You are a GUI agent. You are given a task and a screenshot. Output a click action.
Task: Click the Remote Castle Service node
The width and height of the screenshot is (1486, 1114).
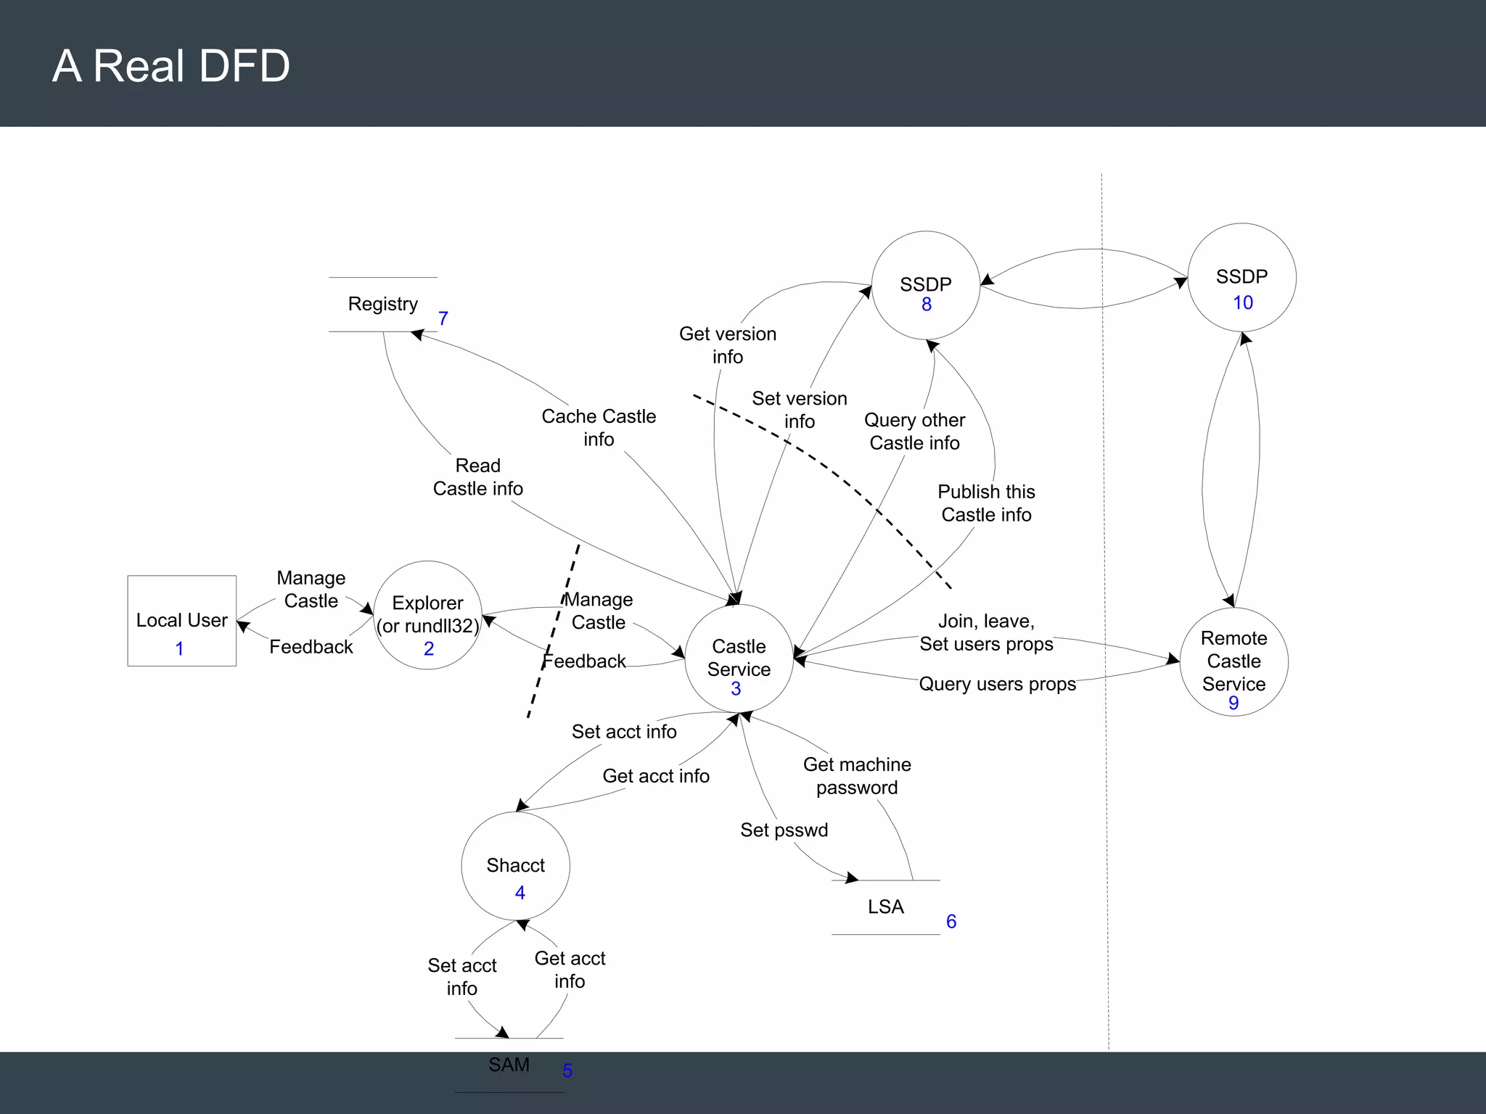[1233, 661]
